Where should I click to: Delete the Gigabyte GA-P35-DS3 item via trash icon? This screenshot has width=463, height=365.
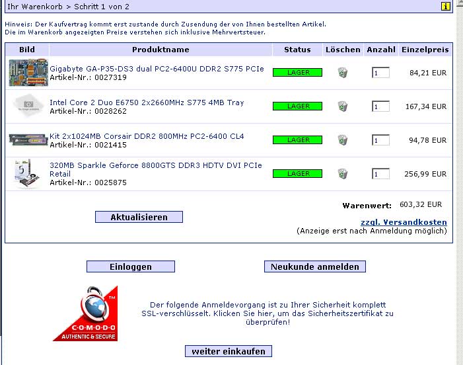tap(343, 73)
